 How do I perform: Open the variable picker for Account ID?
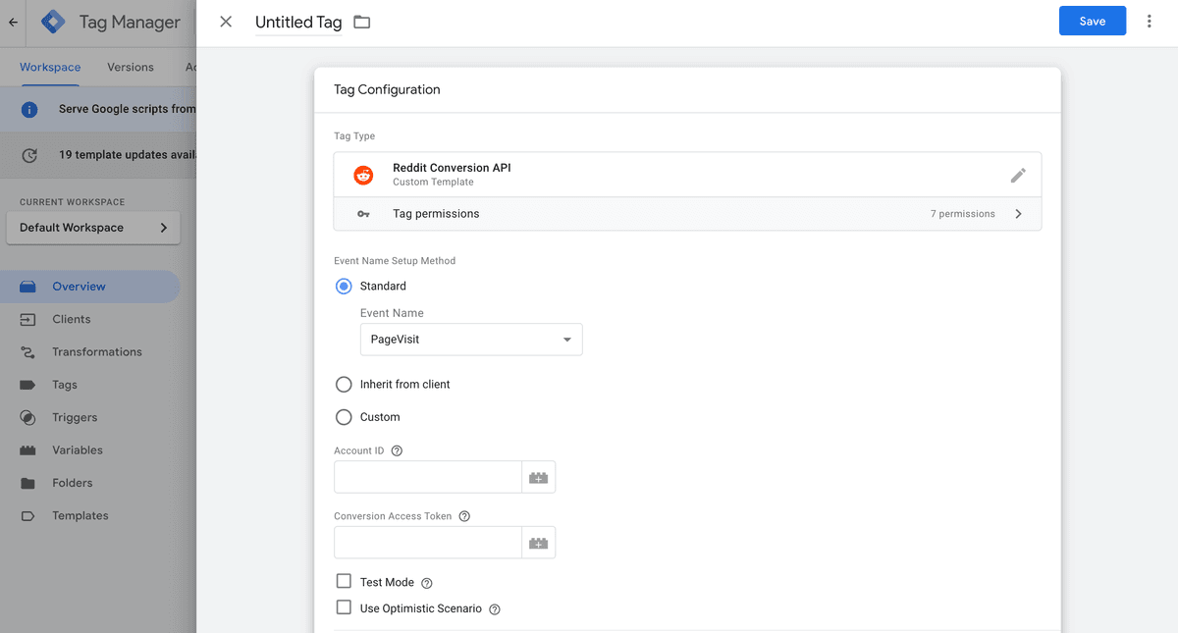[538, 477]
